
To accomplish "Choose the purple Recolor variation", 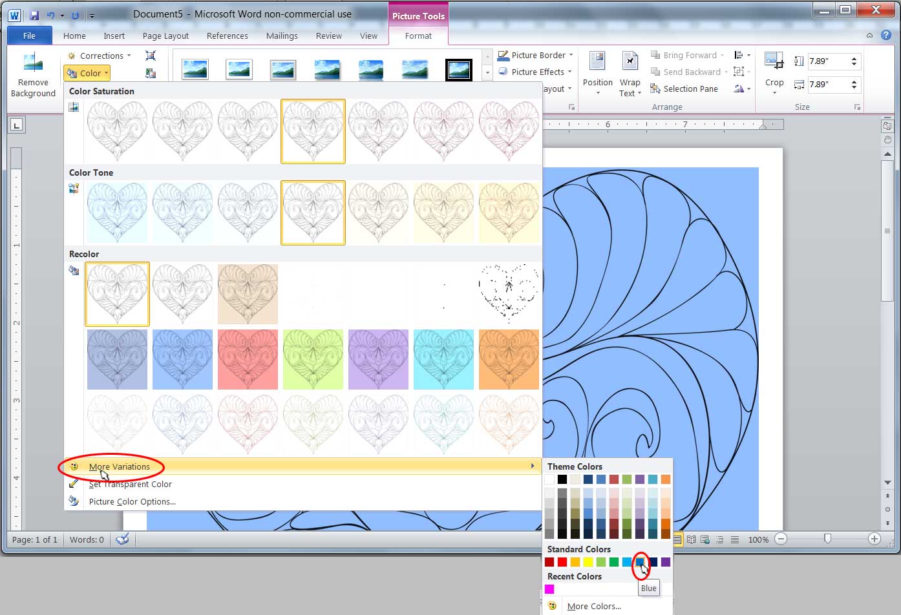I will [x=378, y=359].
